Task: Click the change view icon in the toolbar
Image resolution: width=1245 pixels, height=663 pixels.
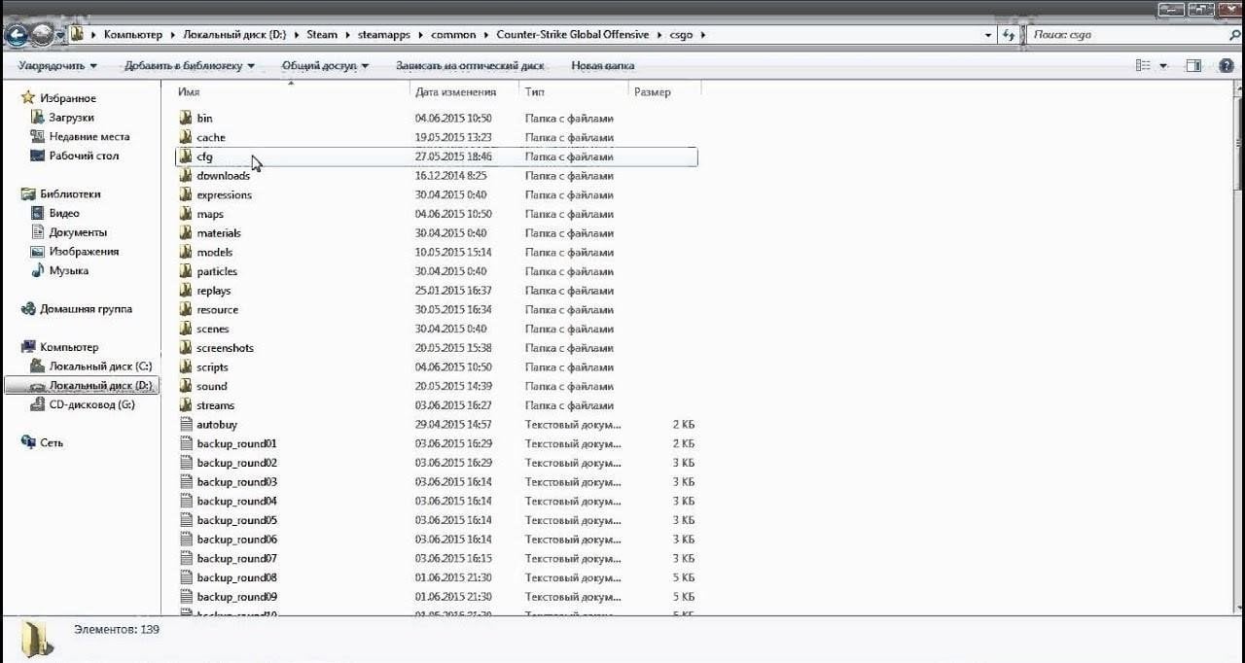Action: click(x=1144, y=66)
